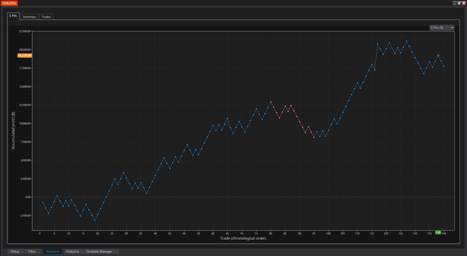Click the orange-circled data point at trade 138
Viewport: 467px width, 256px height.
(x=438, y=56)
